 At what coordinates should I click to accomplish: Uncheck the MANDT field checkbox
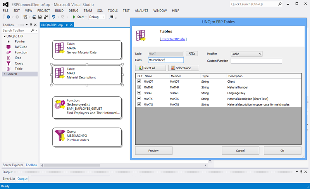coord(139,82)
